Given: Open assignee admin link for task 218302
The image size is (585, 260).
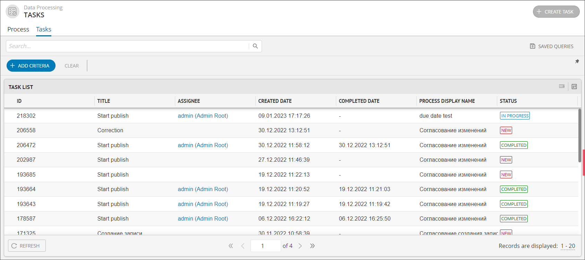Looking at the screenshot, I should click(203, 116).
